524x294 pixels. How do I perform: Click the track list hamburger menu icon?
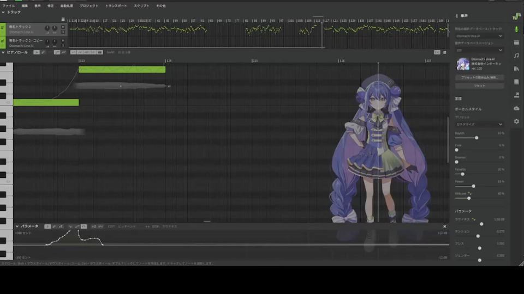click(63, 20)
